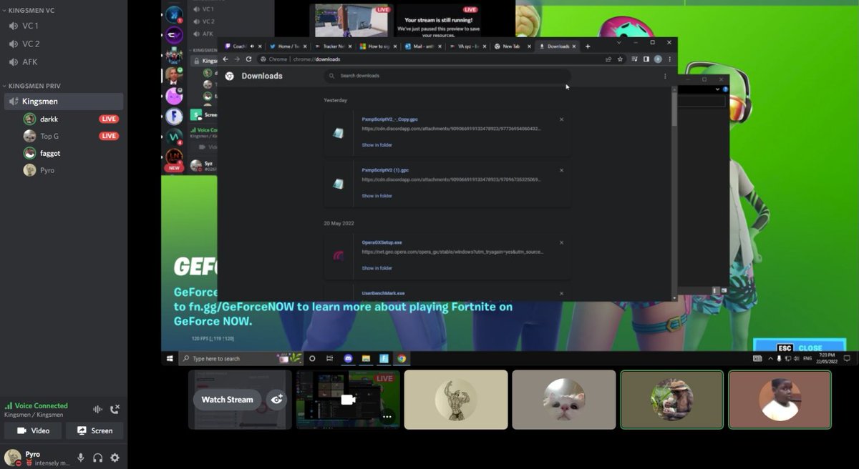Deafen audio with the headphones icon
Image resolution: width=859 pixels, height=469 pixels.
pyautogui.click(x=97, y=458)
